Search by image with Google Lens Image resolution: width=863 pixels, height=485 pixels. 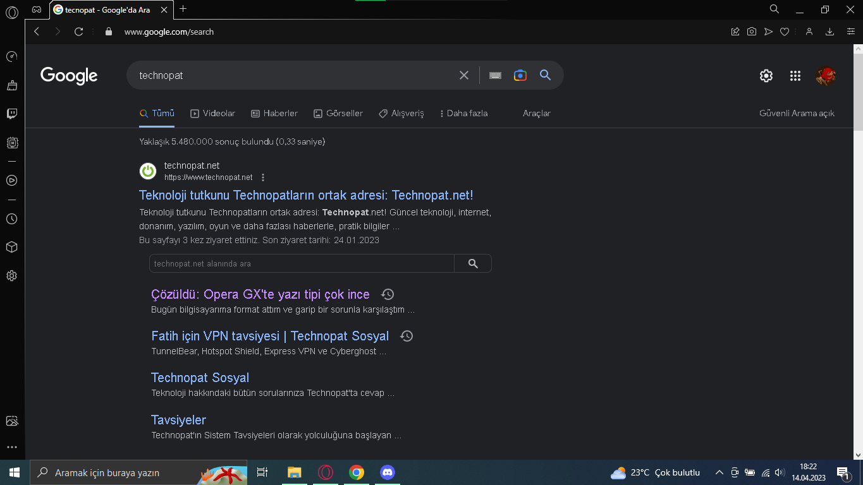(x=520, y=75)
